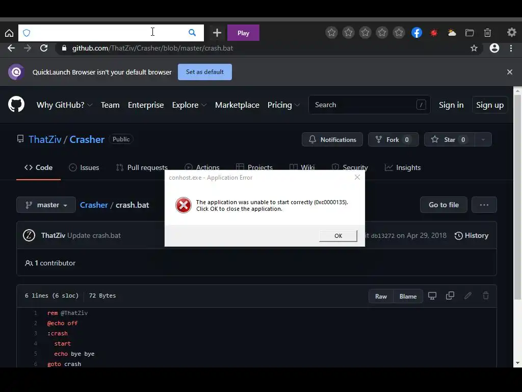522x392 pixels.
Task: Open the Blame view
Action: tap(408, 297)
